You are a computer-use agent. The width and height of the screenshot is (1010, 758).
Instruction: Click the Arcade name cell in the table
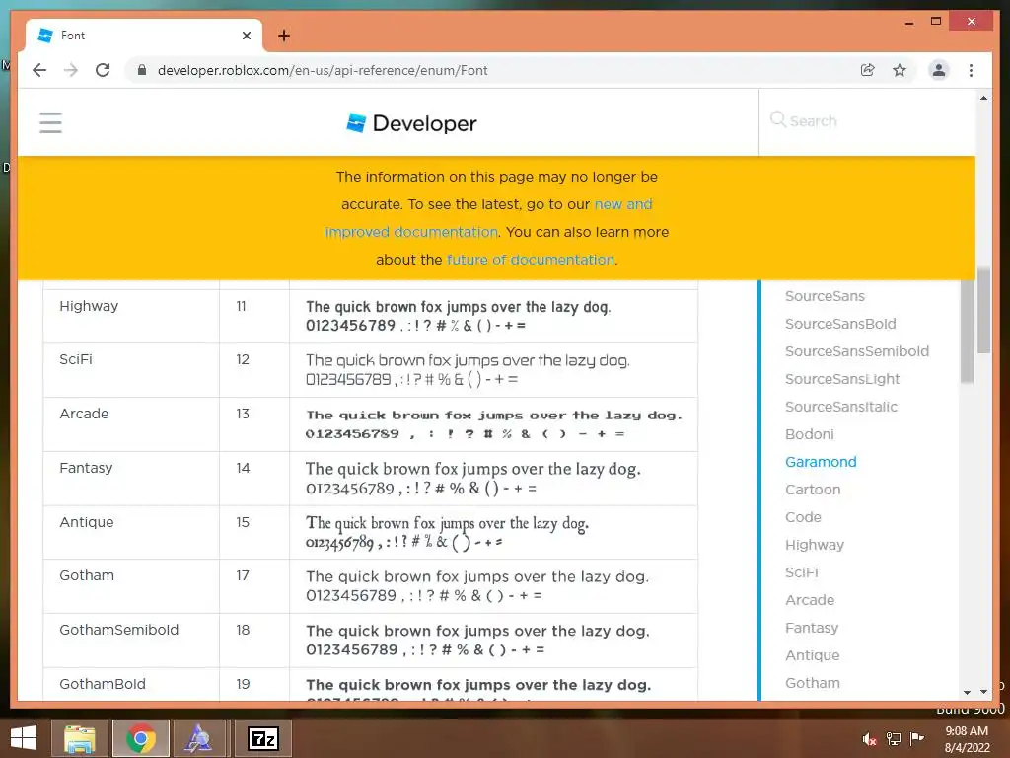coord(131,424)
